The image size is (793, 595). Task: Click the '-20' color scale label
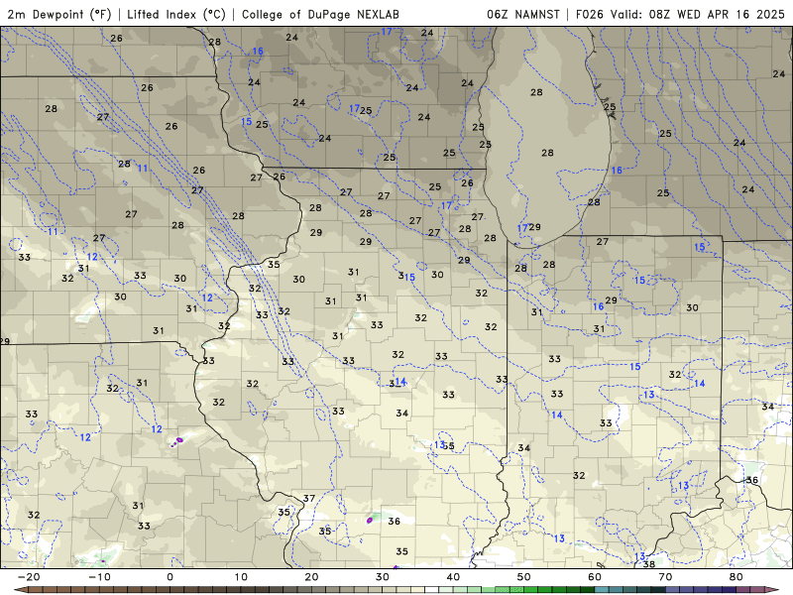point(29,577)
